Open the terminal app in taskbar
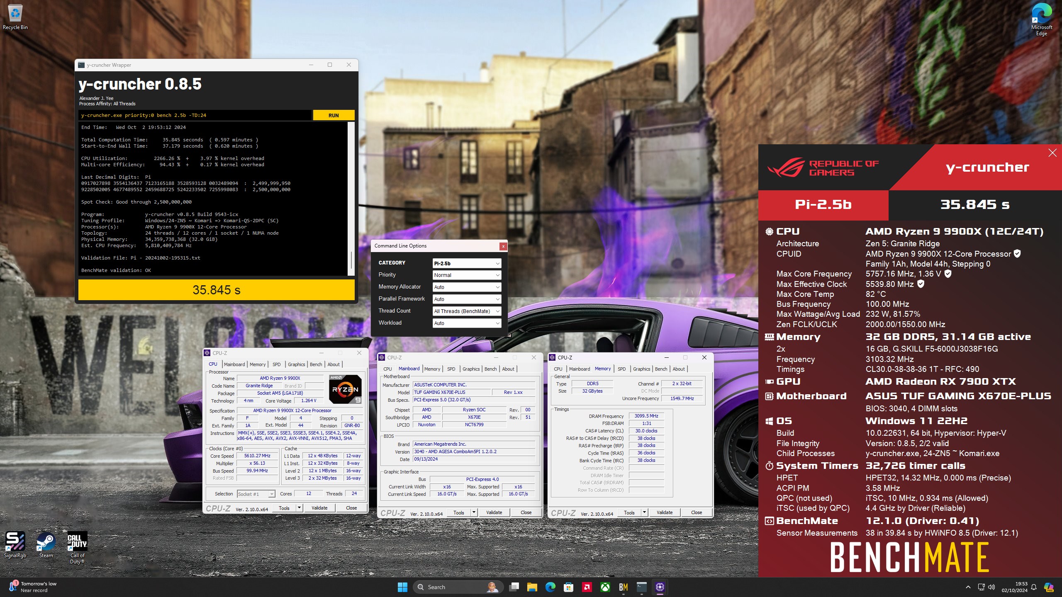The width and height of the screenshot is (1062, 597). pos(642,587)
